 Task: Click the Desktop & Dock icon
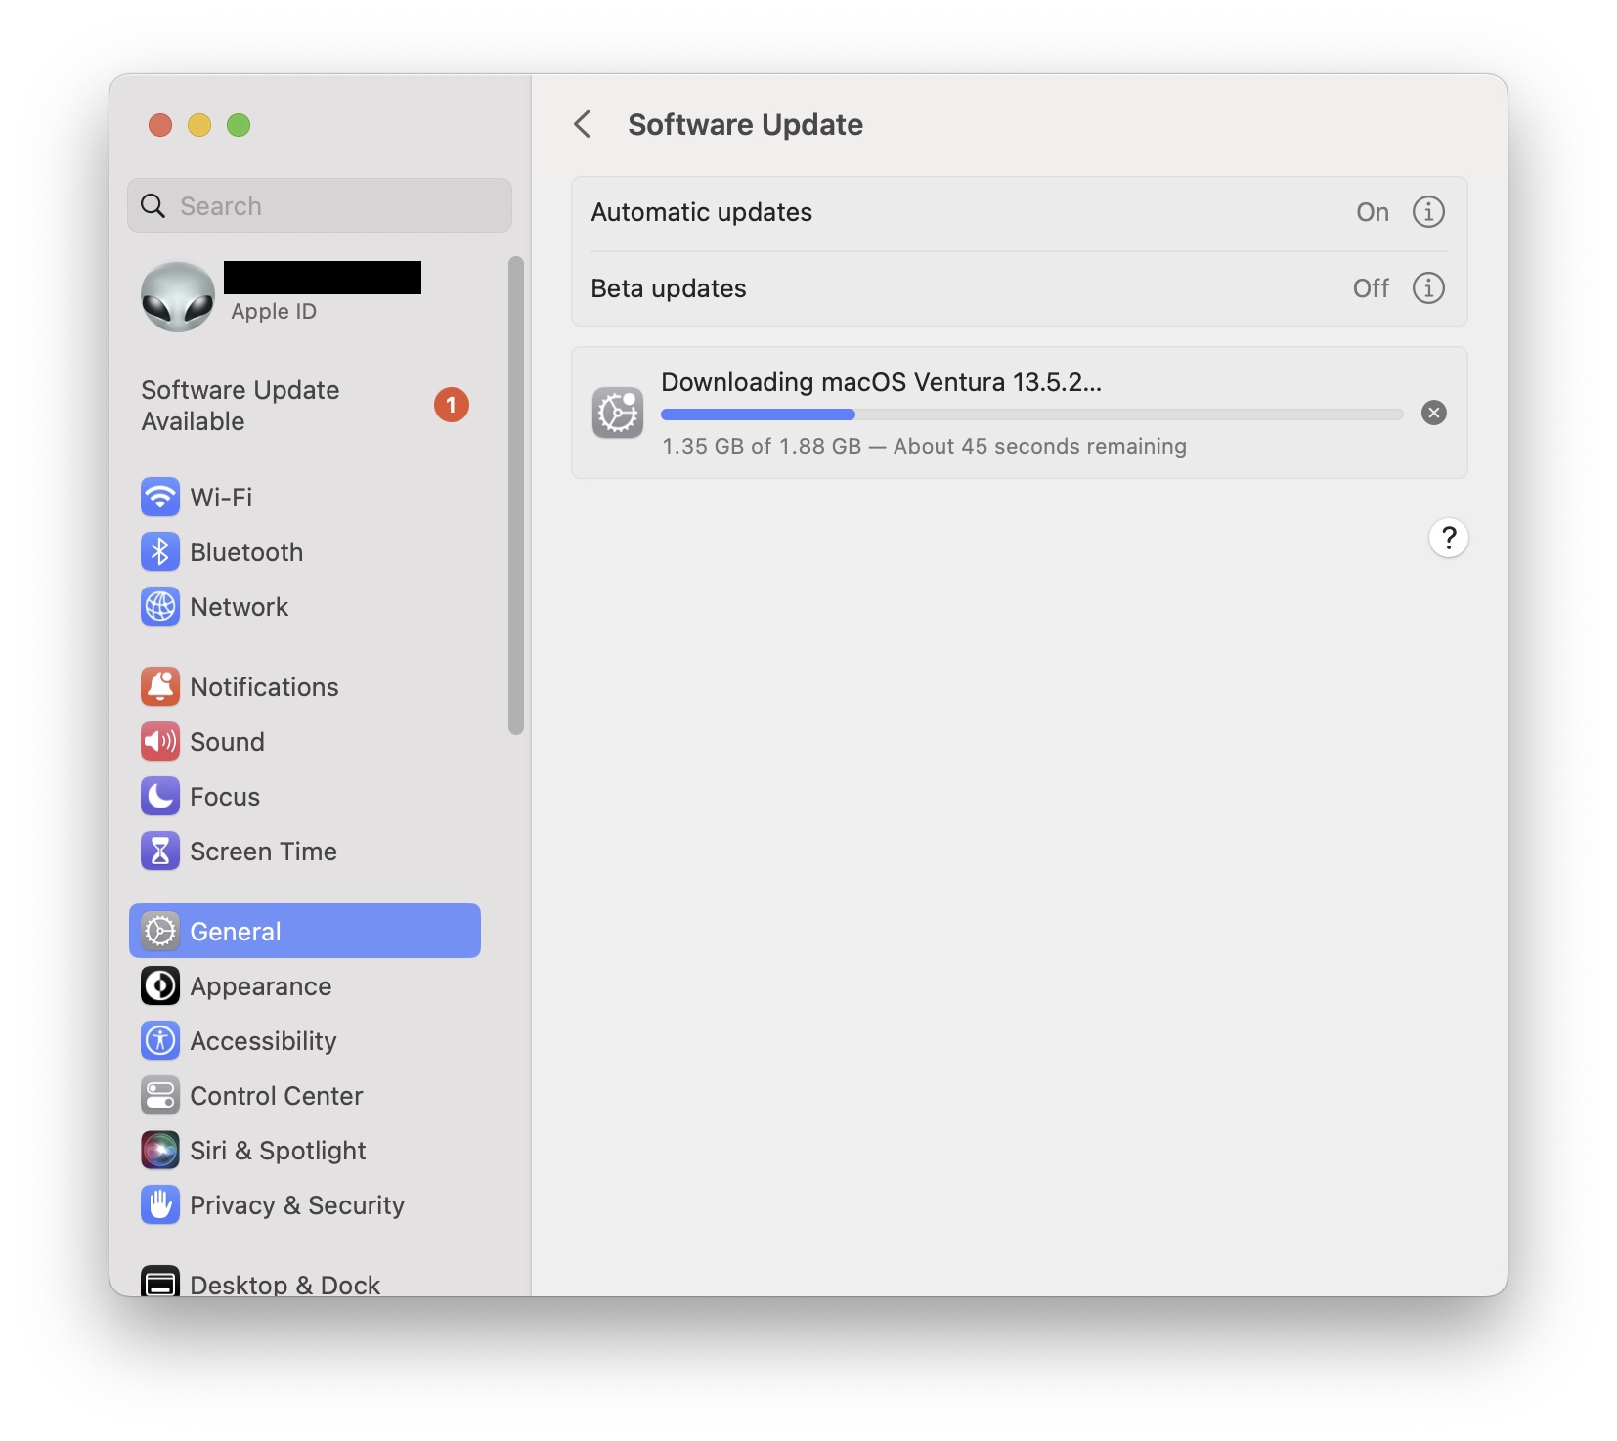click(160, 1282)
